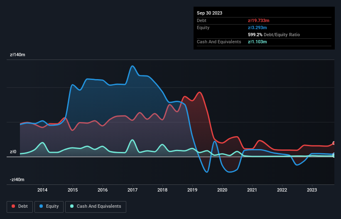The height and width of the screenshot is (219, 341).
Task: Click the 2015 x-axis label
Action: coord(73,190)
